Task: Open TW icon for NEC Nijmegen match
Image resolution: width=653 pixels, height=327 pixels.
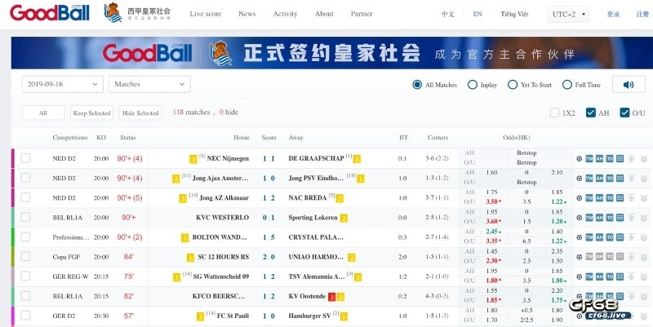Action: [x=589, y=158]
